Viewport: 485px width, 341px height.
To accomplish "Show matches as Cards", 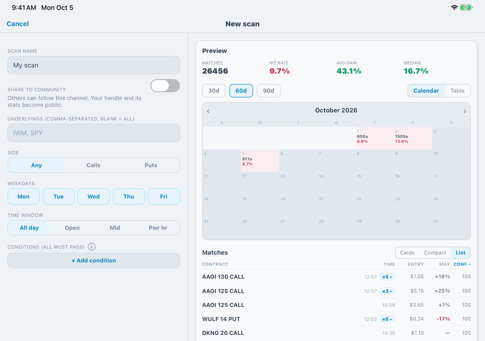I will (x=407, y=253).
